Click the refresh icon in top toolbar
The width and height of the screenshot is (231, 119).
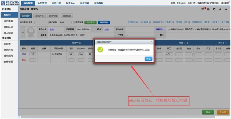[214, 9]
